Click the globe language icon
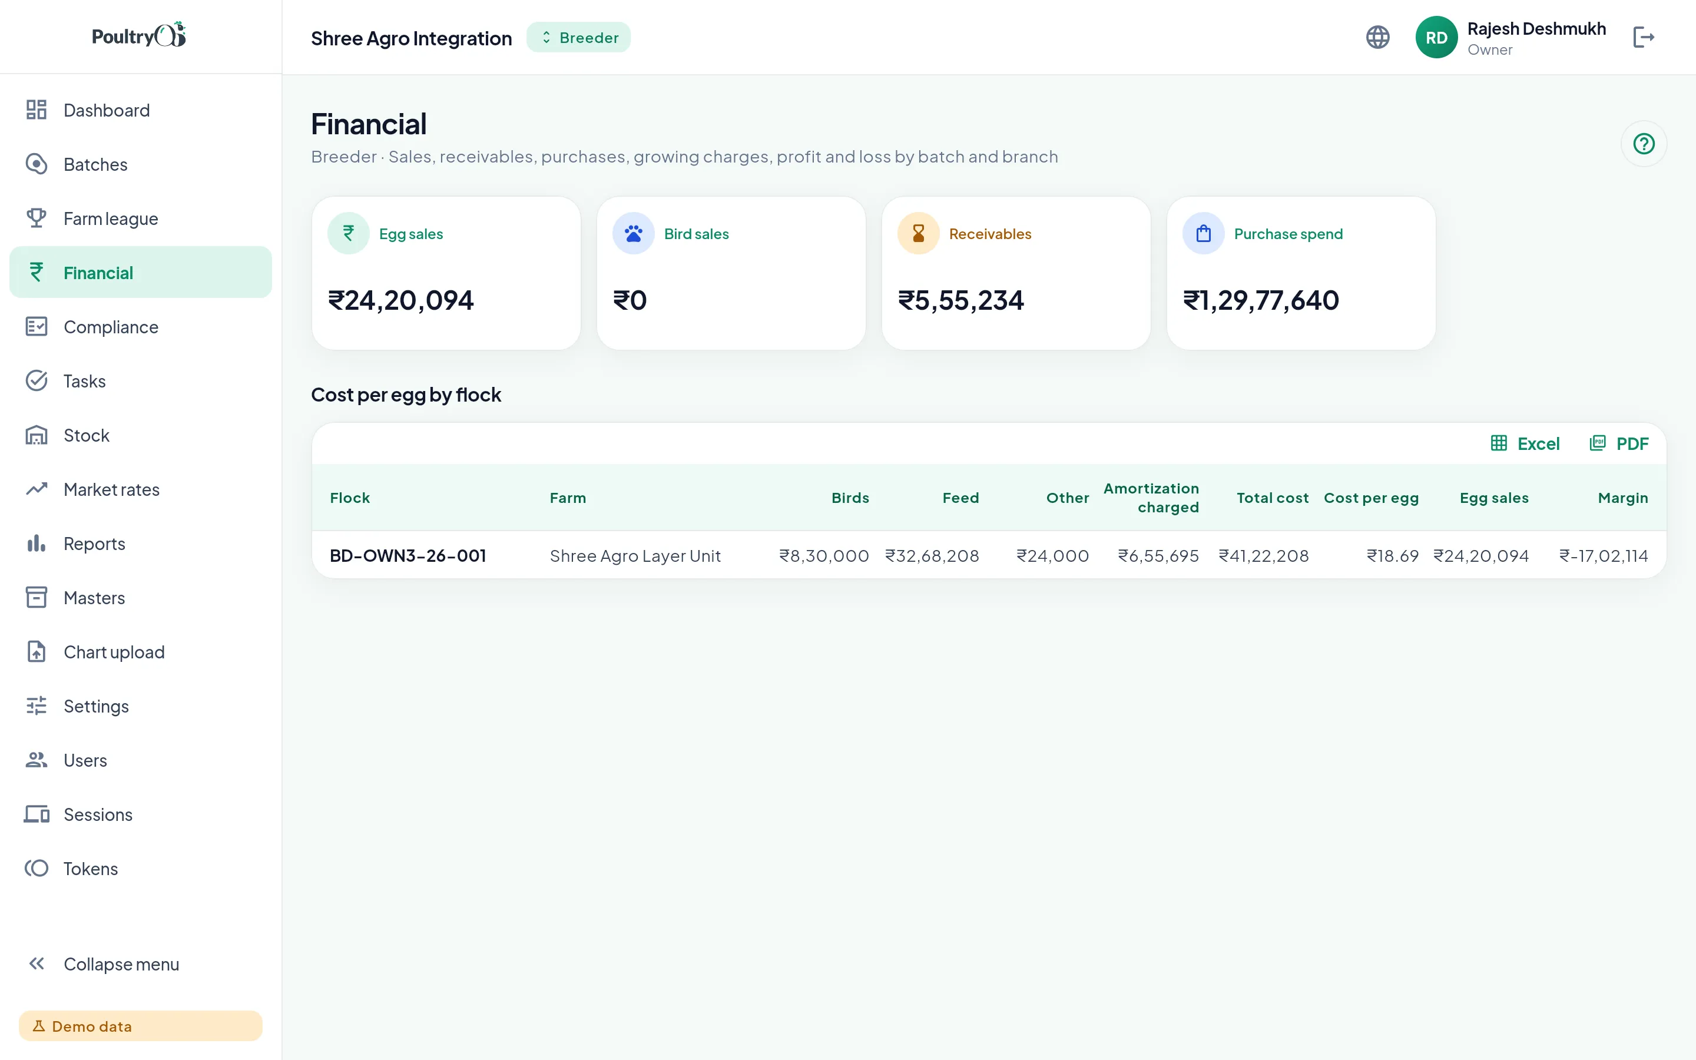 (x=1378, y=37)
